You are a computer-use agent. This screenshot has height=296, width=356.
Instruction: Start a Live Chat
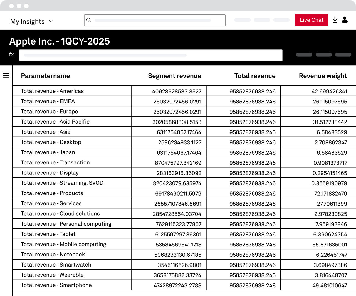pyautogui.click(x=311, y=20)
